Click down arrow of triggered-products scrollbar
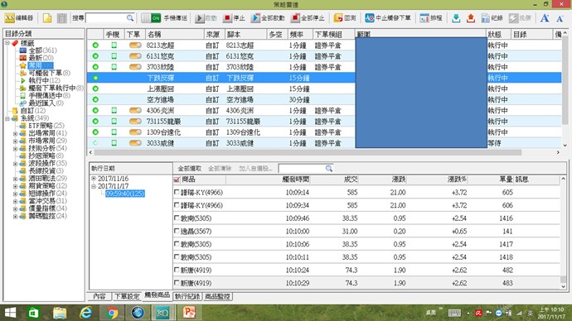Image resolution: width=572 pixels, height=321 pixels. (563, 287)
